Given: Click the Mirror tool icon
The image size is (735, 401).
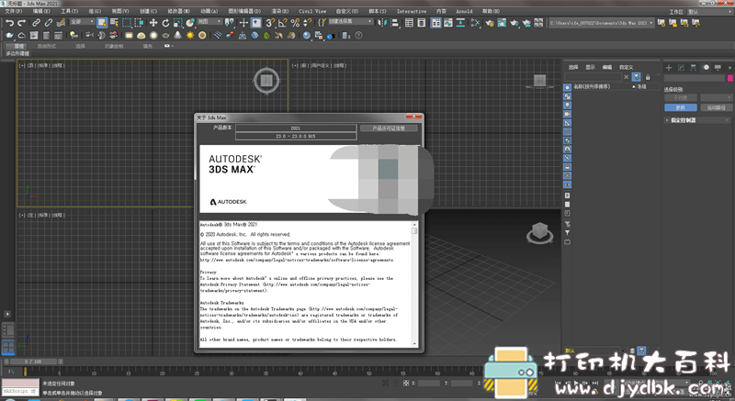Looking at the screenshot, I should (x=382, y=22).
